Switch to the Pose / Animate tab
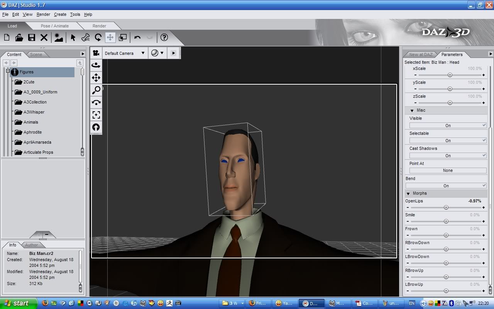 [x=55, y=26]
